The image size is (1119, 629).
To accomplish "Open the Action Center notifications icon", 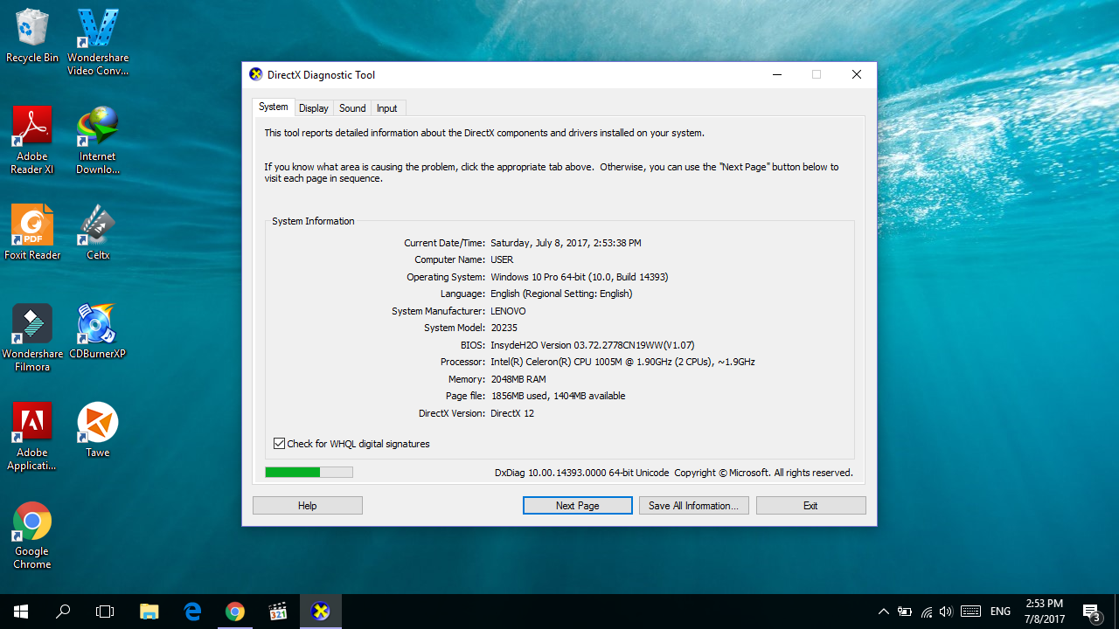I will [x=1092, y=612].
